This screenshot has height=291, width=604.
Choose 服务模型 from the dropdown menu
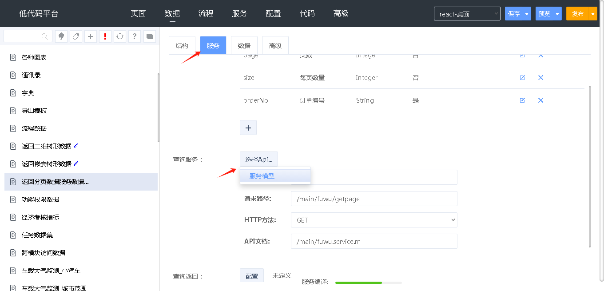coord(275,176)
